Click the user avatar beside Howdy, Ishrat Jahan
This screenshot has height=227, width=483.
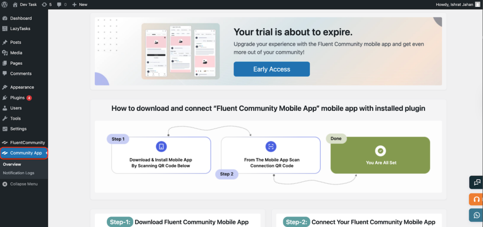click(x=477, y=4)
